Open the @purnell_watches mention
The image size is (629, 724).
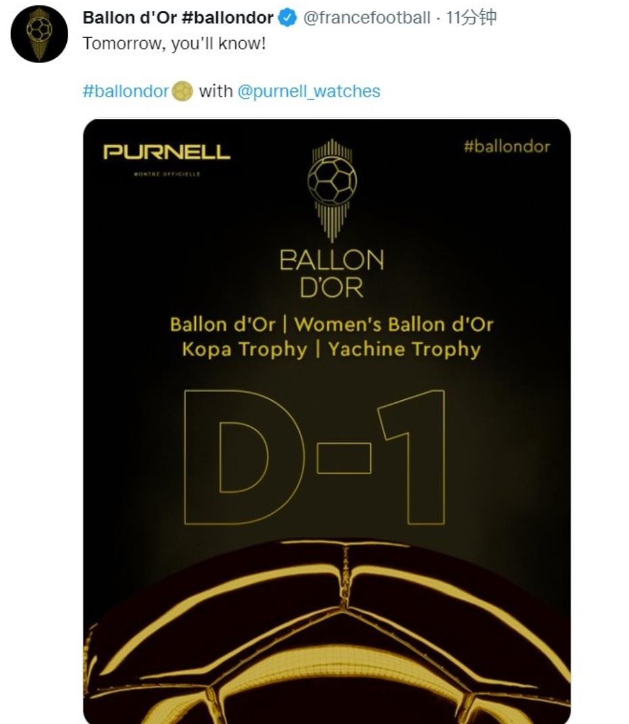[309, 91]
